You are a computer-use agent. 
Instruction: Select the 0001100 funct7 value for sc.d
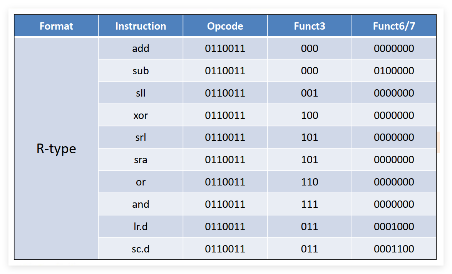click(x=394, y=249)
